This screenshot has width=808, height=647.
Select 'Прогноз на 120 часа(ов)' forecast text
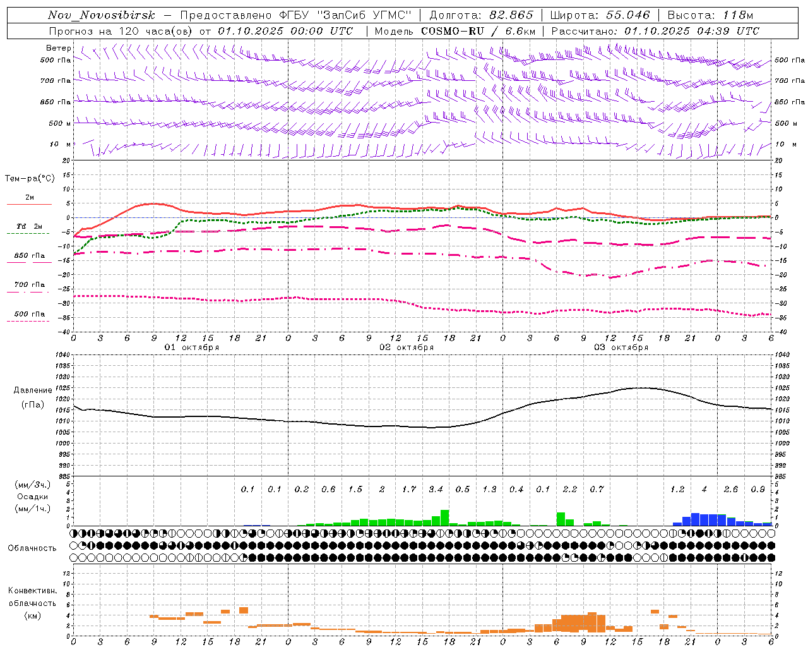[121, 31]
